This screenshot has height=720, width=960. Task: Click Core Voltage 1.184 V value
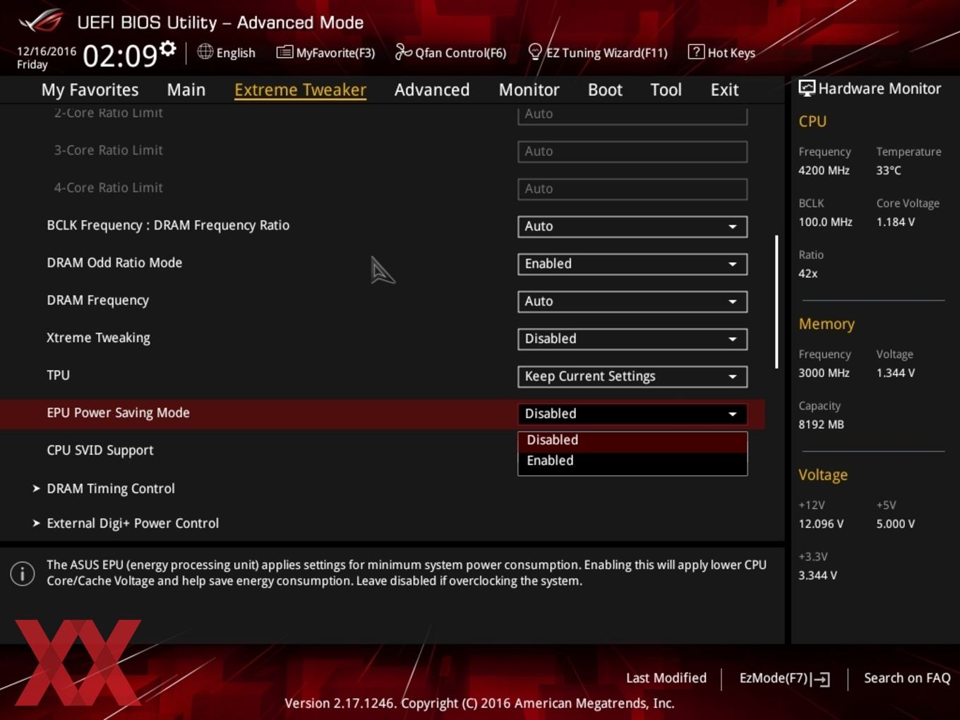(x=895, y=222)
